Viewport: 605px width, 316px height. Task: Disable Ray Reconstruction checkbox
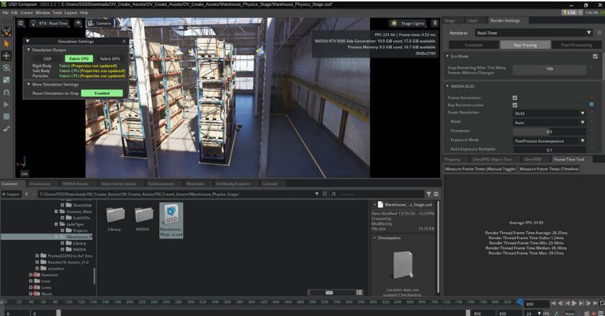pos(514,105)
